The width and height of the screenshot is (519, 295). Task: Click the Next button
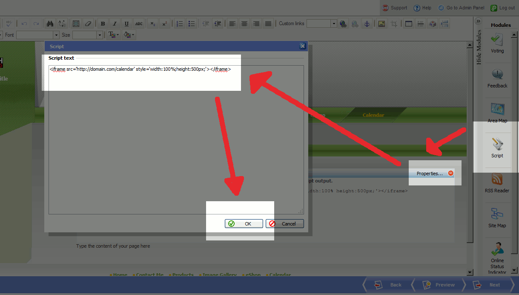point(489,285)
